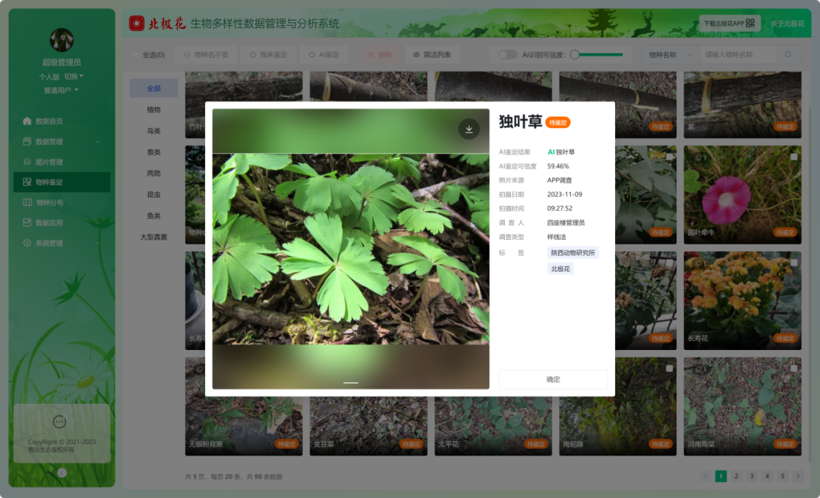The height and width of the screenshot is (498, 820).
Task: Click the database icon beside 数据管理
Action: 27,141
